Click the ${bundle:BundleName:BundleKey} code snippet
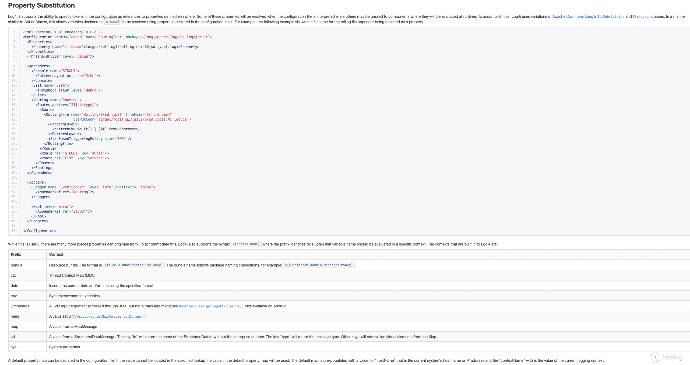This screenshot has width=690, height=365. (x=133, y=265)
